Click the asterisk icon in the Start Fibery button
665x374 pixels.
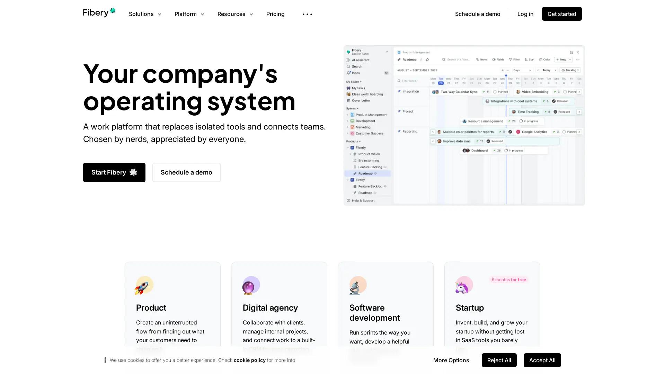tap(133, 172)
